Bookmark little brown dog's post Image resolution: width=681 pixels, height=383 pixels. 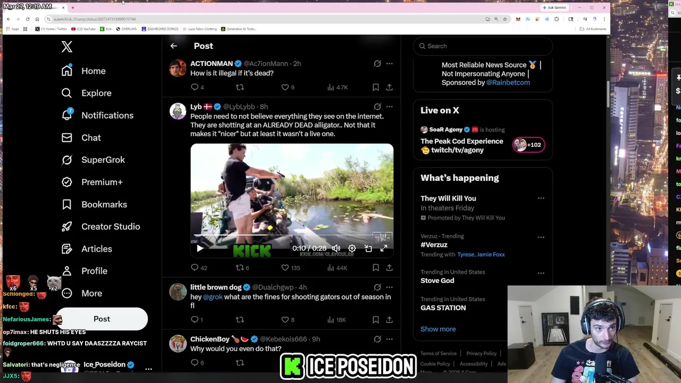pos(376,320)
